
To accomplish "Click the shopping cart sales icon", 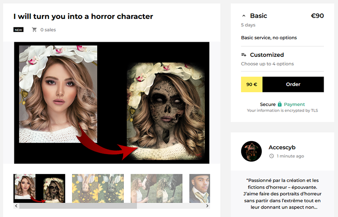I will (34, 29).
